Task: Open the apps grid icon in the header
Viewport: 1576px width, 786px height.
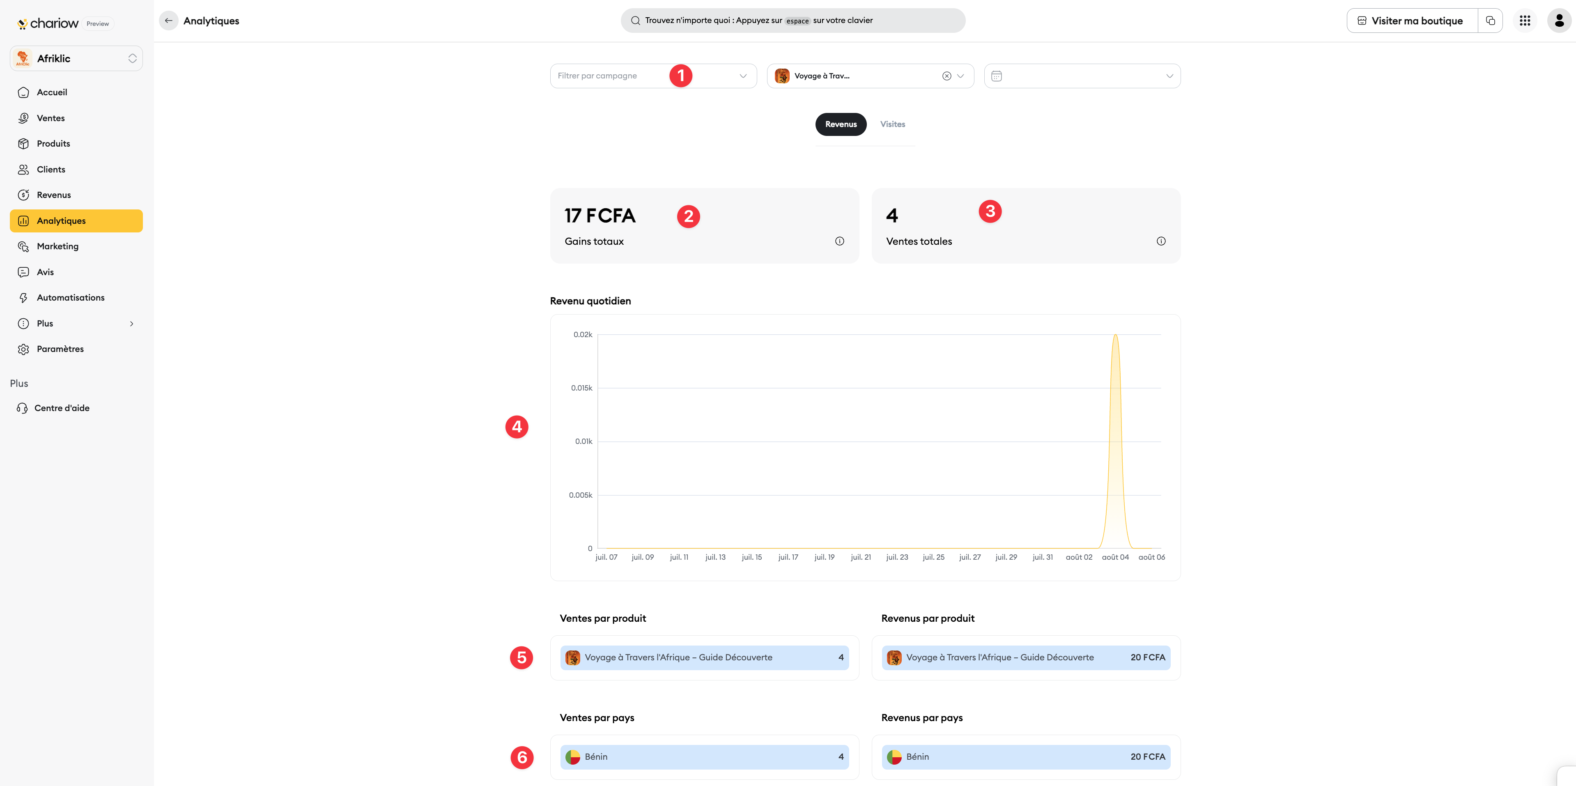Action: click(1525, 21)
